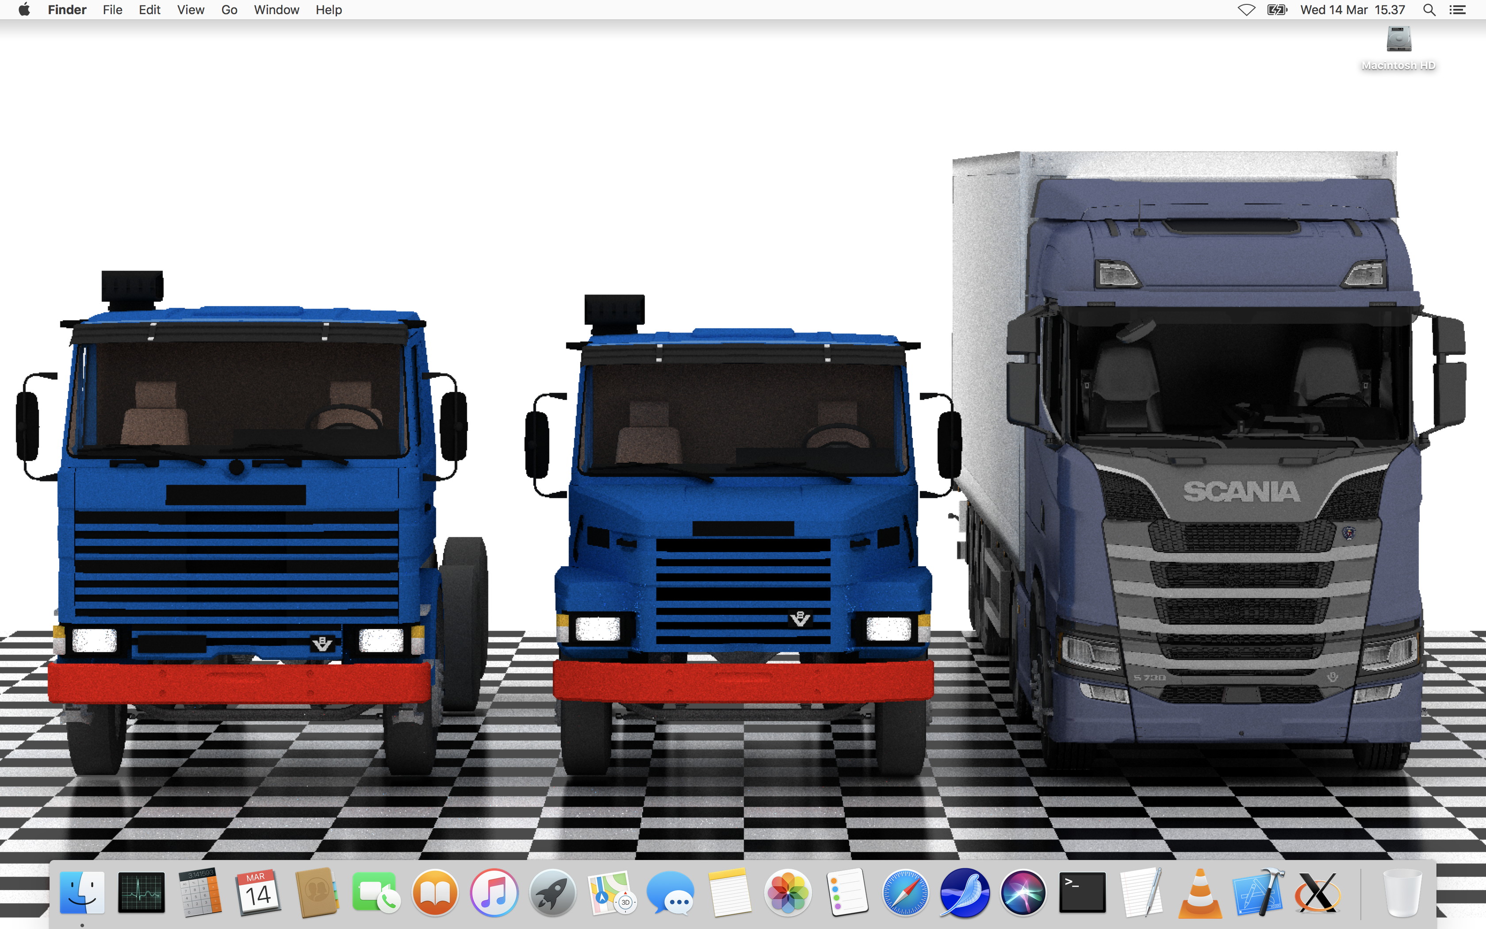Screen dimensions: 1486x929
Task: Launch TextEdit from the Dock
Action: 1141,892
